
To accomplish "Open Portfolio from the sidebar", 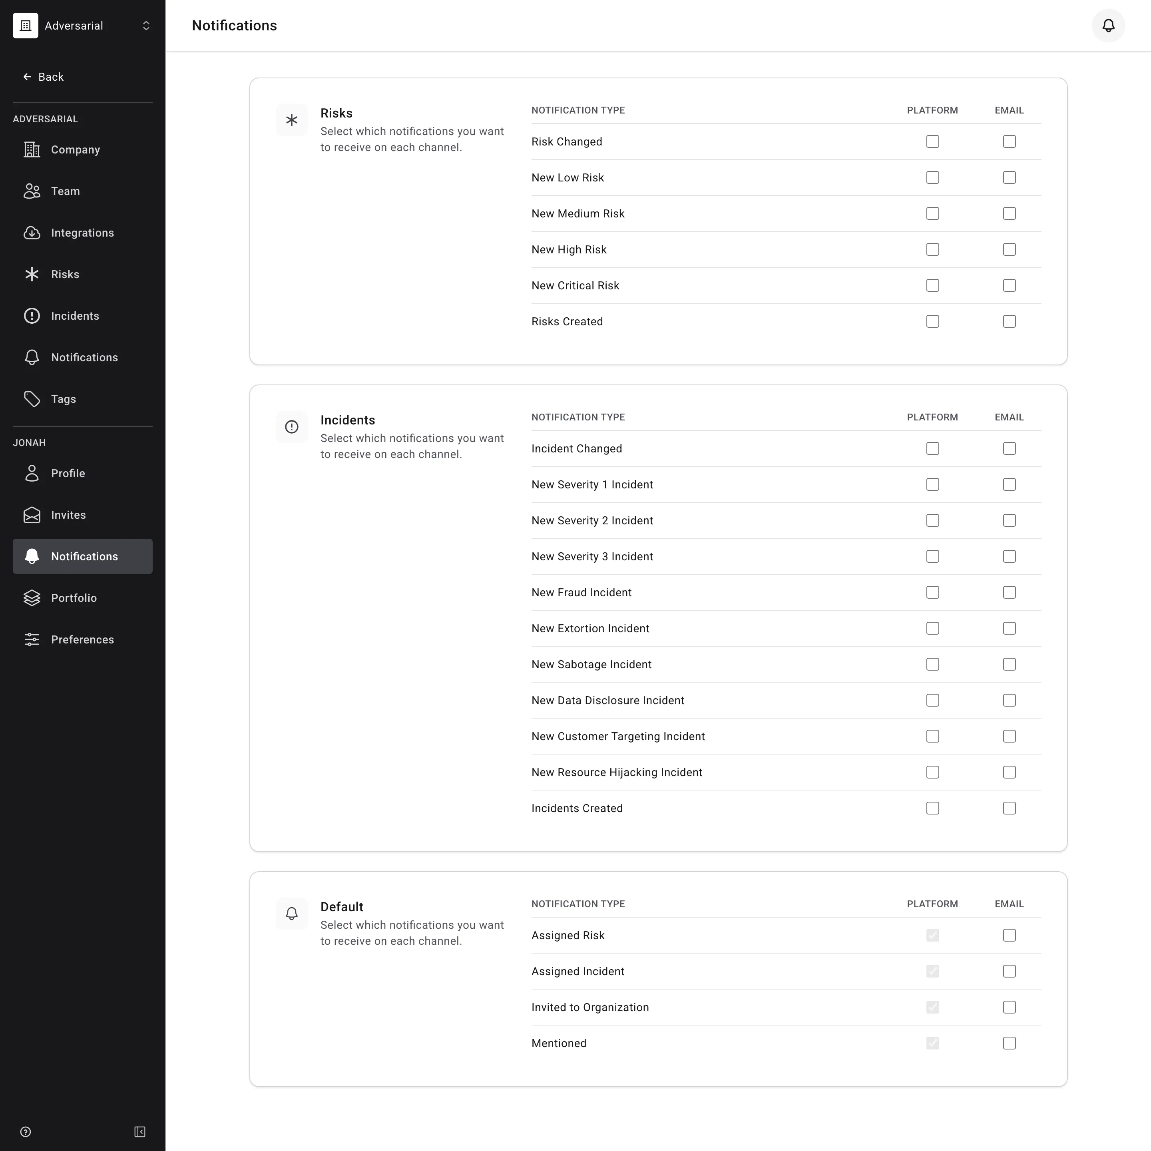I will [82, 598].
